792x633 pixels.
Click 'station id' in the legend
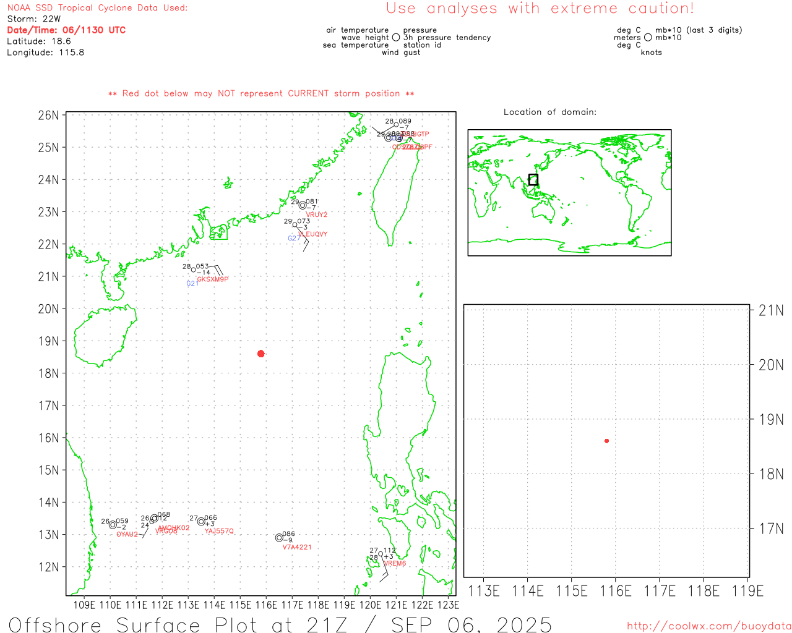click(422, 45)
